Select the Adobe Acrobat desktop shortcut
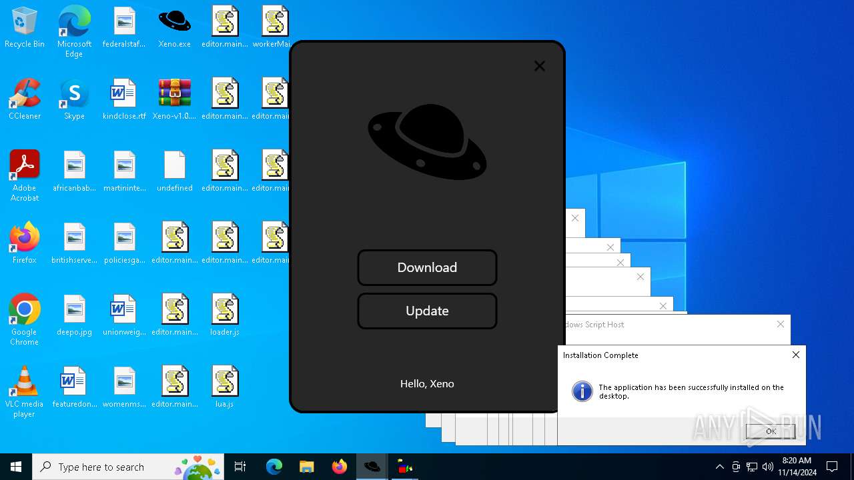This screenshot has height=480, width=854. pos(25,175)
